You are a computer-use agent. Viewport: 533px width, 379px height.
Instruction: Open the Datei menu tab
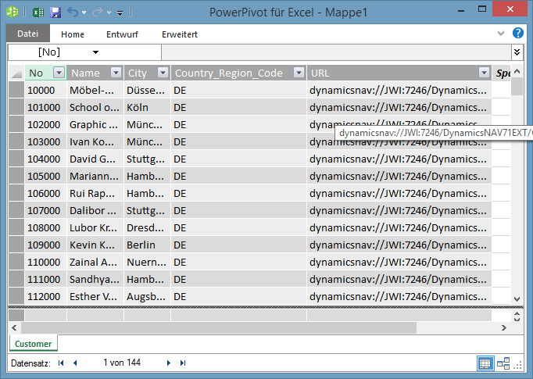tap(28, 34)
